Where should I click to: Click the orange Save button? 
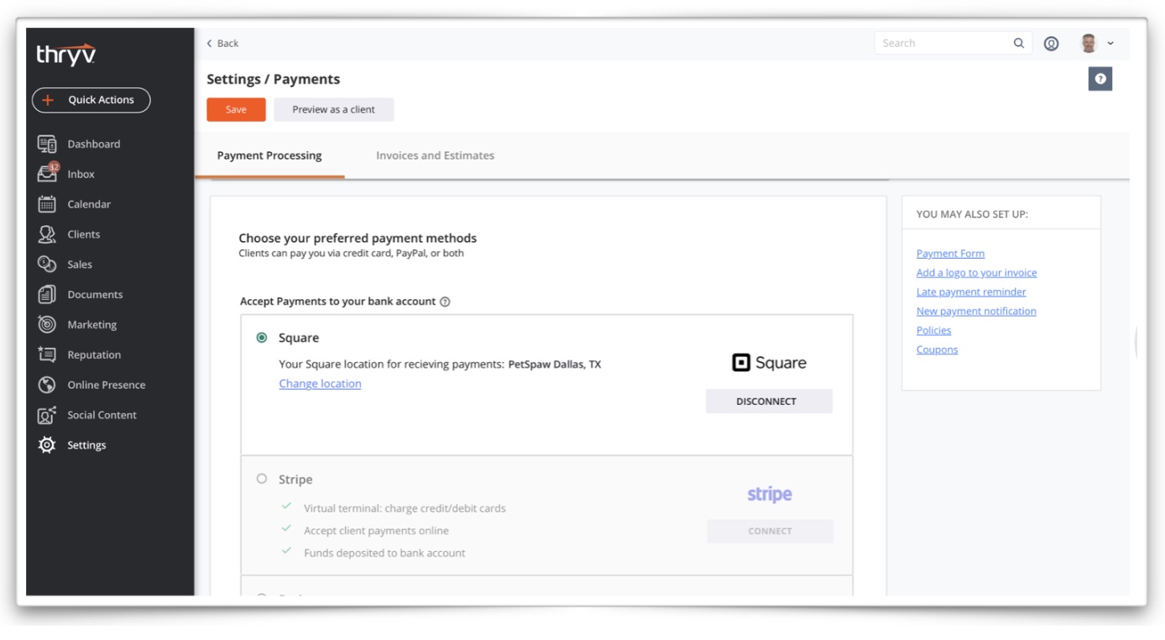click(x=236, y=109)
